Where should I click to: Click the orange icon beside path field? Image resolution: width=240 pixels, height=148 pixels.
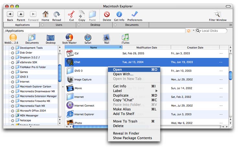(189, 31)
